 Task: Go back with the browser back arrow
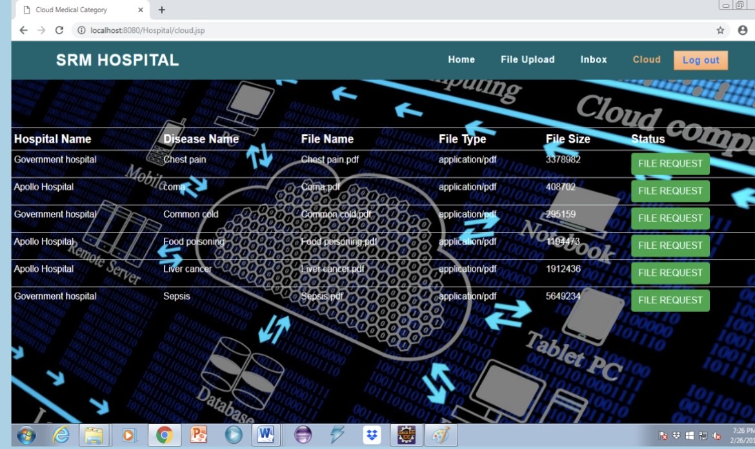point(23,30)
